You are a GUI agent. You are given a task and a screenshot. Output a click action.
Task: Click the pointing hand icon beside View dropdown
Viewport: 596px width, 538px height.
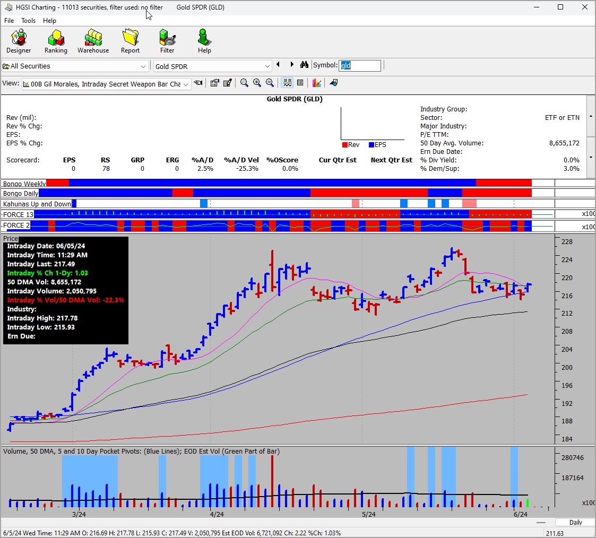pos(198,83)
